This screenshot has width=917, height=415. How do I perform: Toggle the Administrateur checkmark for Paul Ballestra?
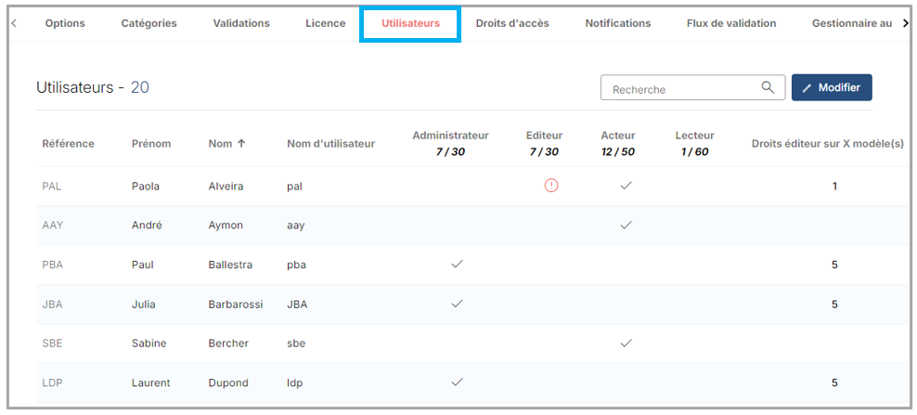pos(457,265)
